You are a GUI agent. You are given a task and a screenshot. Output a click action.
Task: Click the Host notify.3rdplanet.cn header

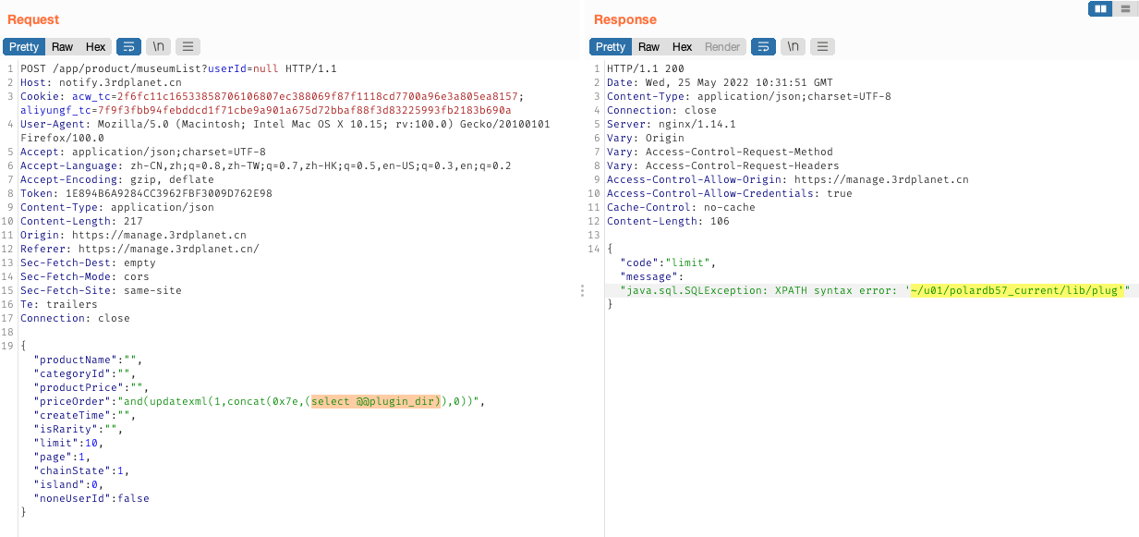point(101,83)
